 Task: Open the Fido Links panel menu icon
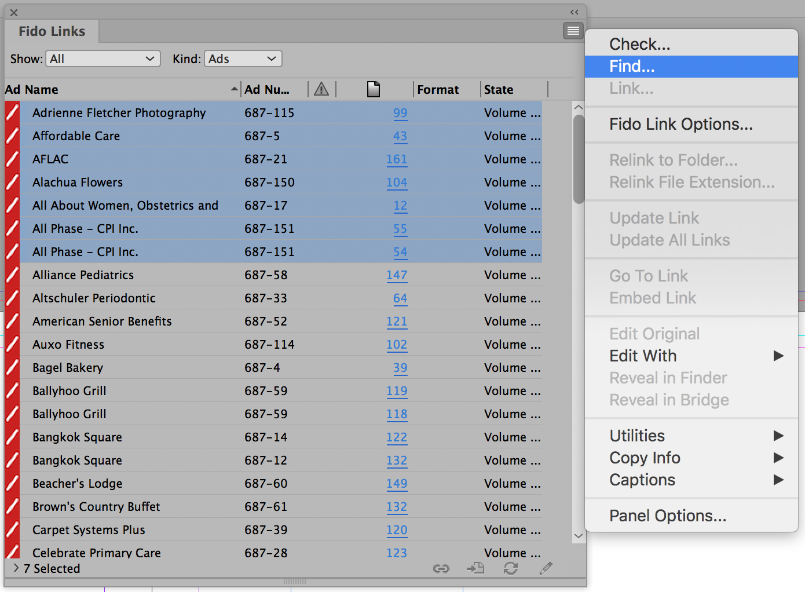coord(573,31)
